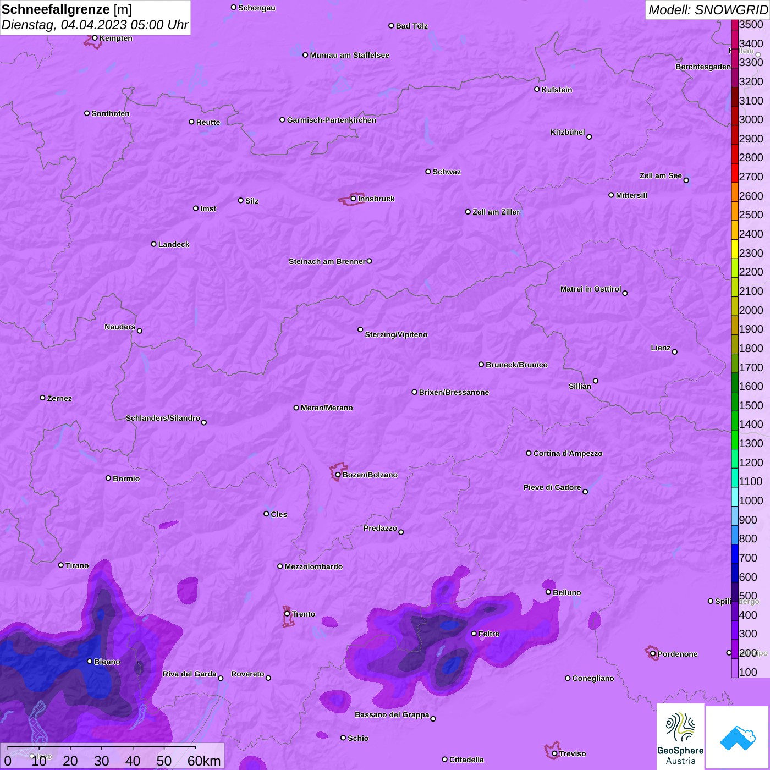Click the Bad Tölz label
Screen dimensions: 770x770
point(411,26)
